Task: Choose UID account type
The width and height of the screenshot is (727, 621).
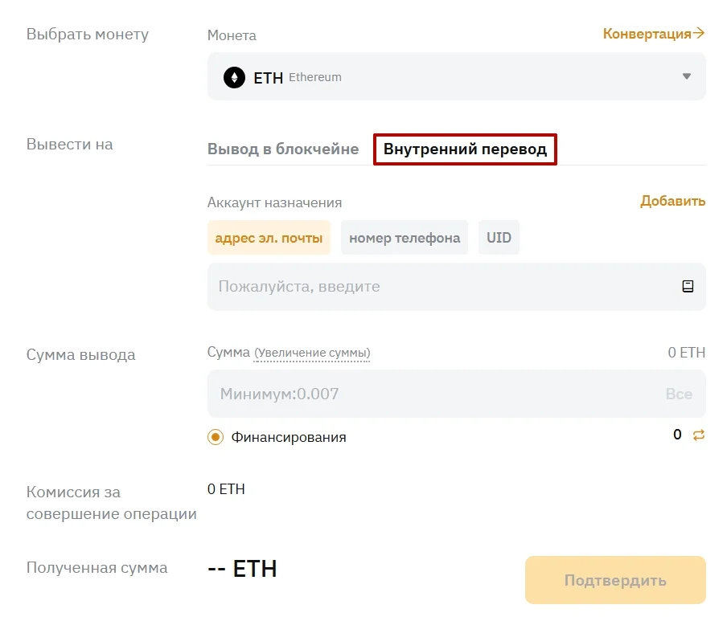Action: (x=499, y=238)
